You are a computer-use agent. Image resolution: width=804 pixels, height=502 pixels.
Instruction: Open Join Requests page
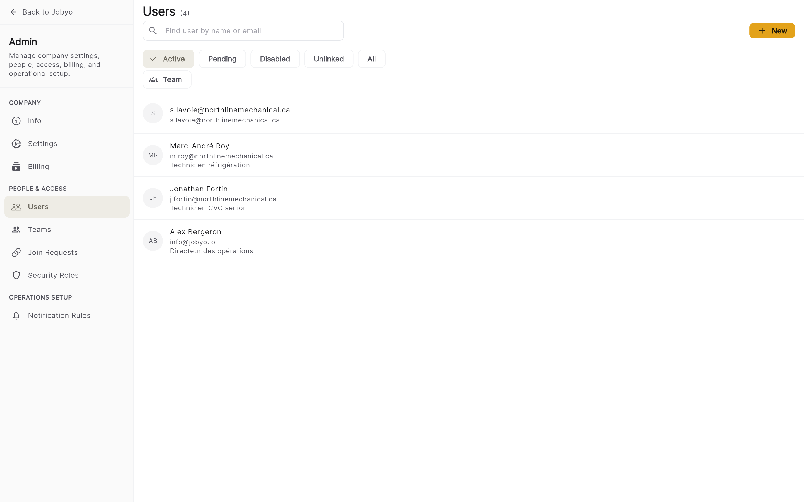tap(67, 253)
